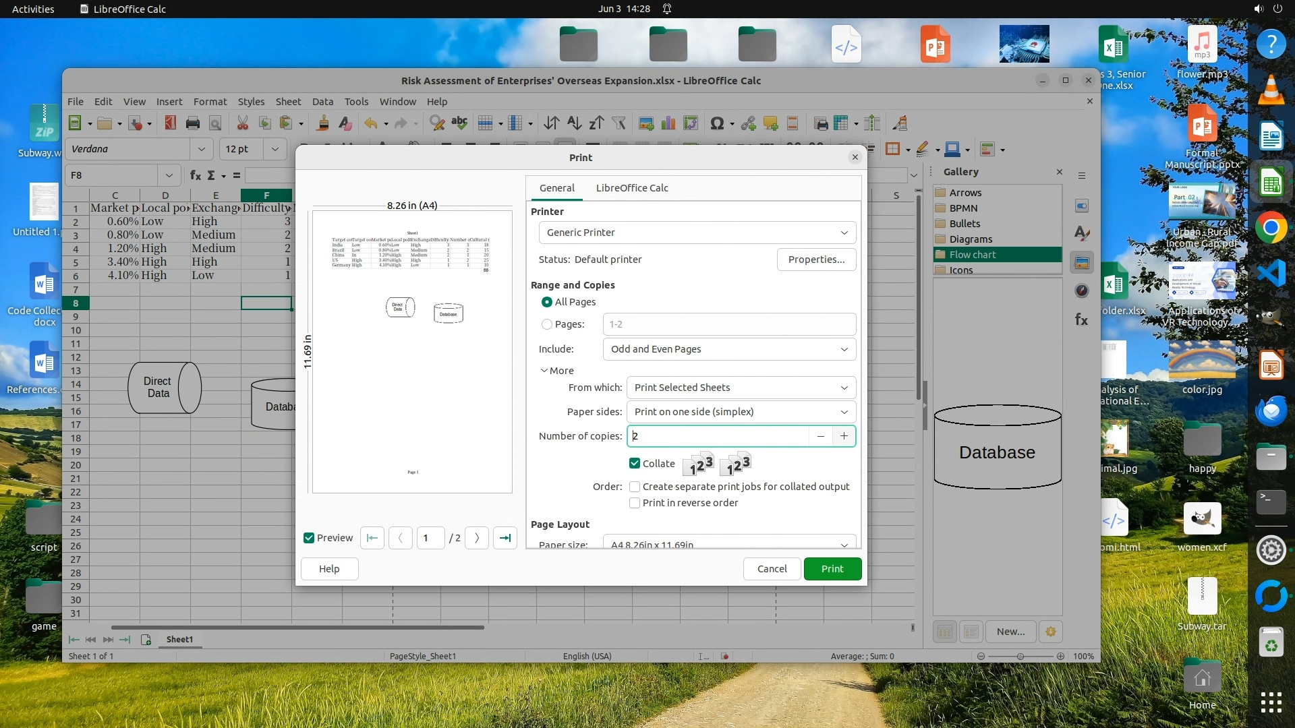Go to first page in print preview
This screenshot has height=728, width=1295.
click(x=372, y=538)
